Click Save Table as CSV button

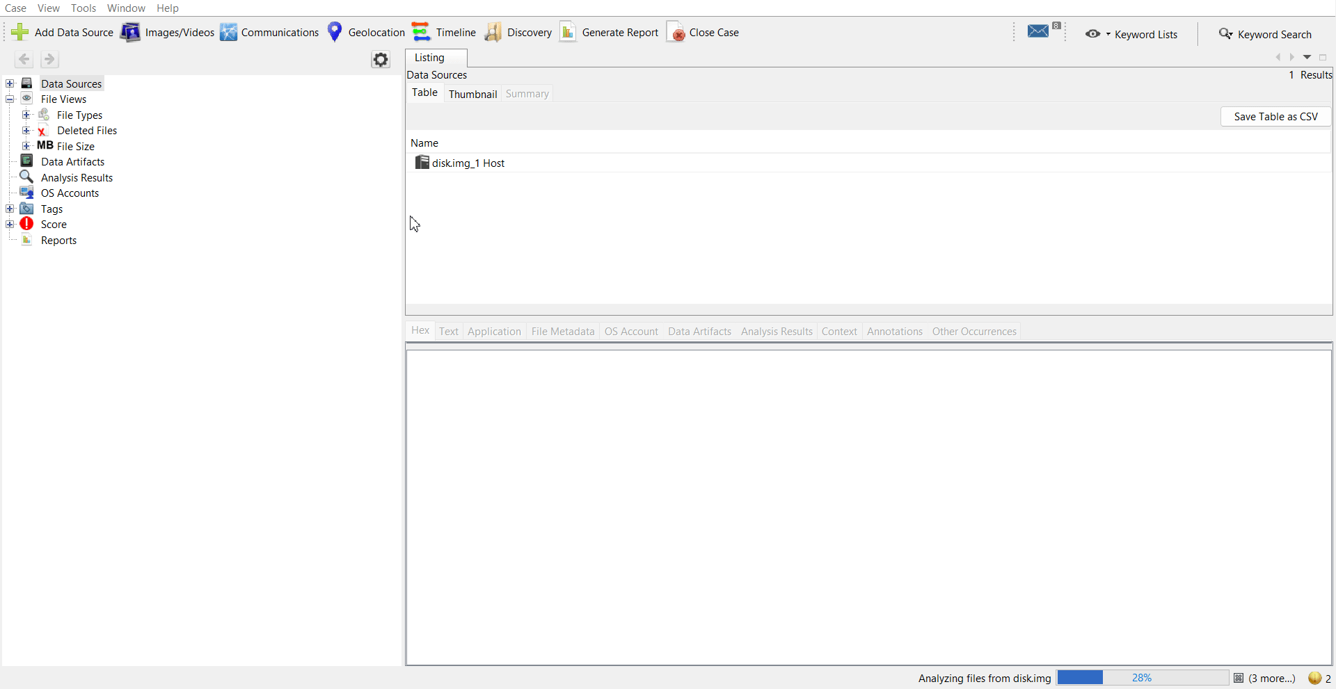point(1275,116)
